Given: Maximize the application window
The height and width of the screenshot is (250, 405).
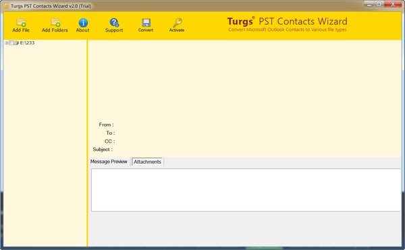Looking at the screenshot, I should pyautogui.click(x=379, y=4).
